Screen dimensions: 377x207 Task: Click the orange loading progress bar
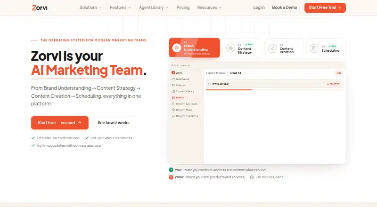point(229,90)
